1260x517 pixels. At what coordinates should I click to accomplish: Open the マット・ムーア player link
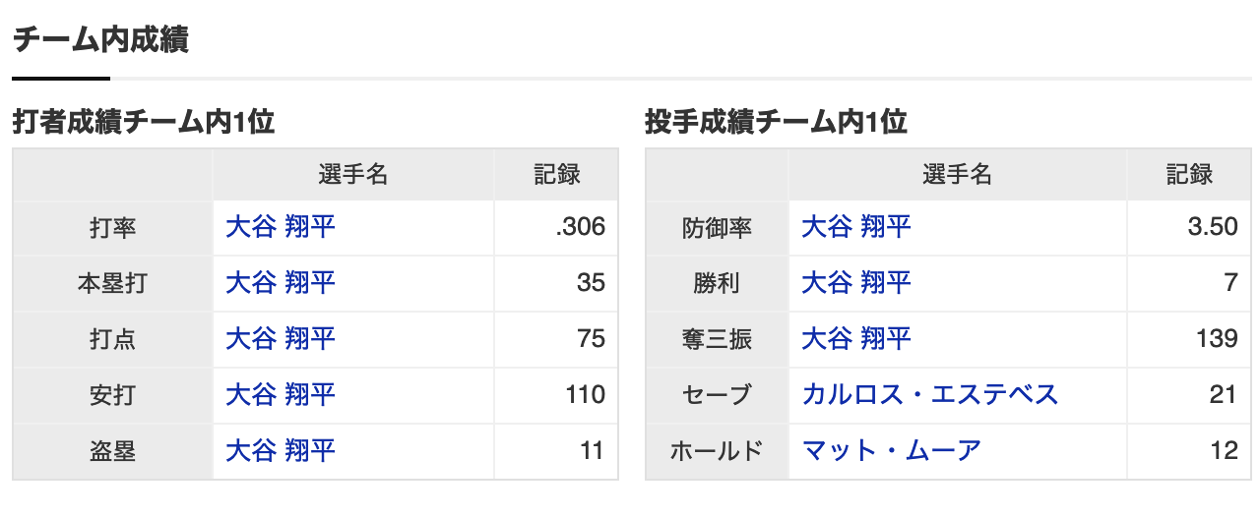click(892, 451)
